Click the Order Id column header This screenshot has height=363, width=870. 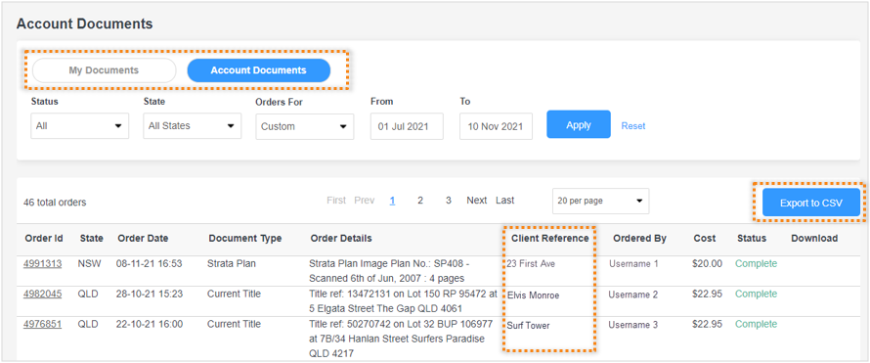pyautogui.click(x=44, y=238)
